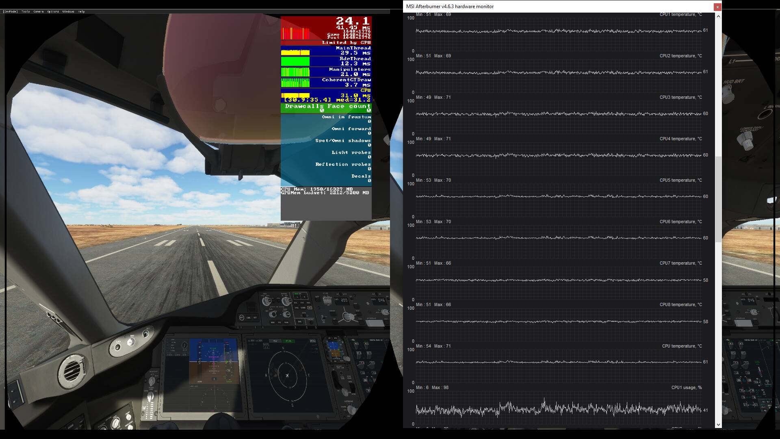Click the MSI Afterburner hardware monitor title

(x=450, y=7)
